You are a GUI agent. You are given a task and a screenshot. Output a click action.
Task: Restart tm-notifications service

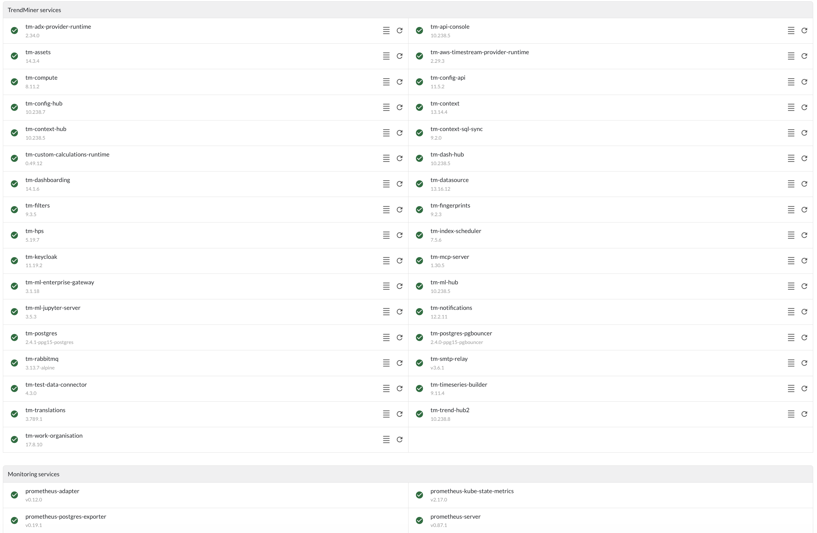(804, 311)
